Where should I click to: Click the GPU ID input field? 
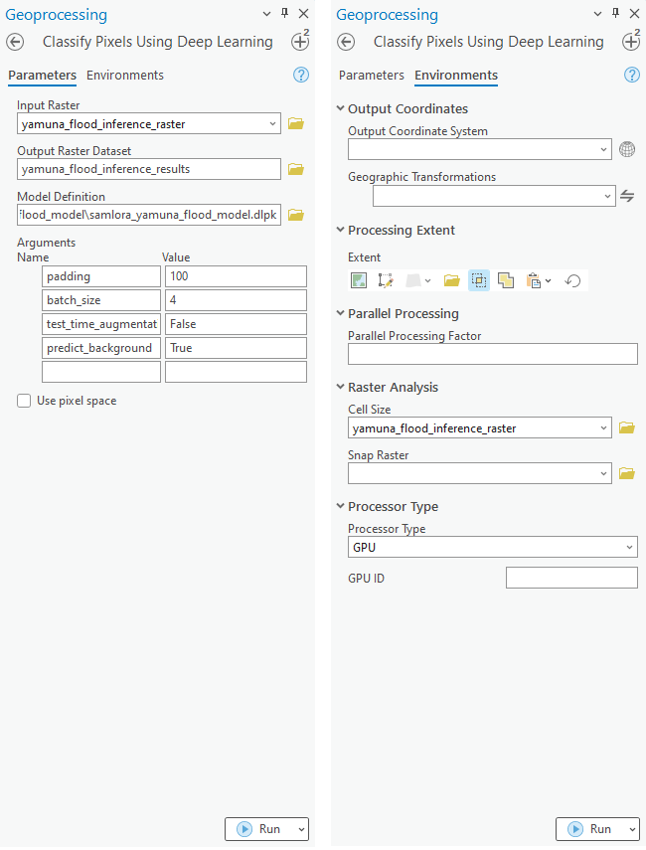click(x=571, y=578)
